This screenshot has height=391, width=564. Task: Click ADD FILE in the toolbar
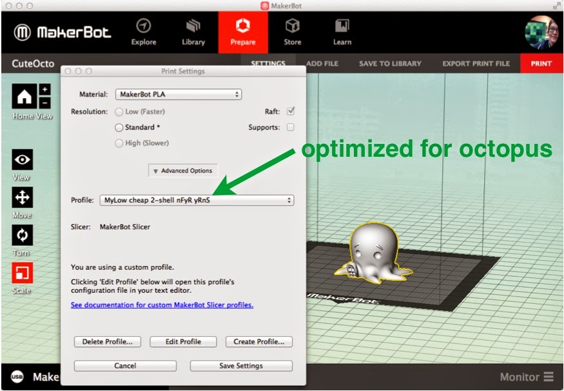coord(322,64)
